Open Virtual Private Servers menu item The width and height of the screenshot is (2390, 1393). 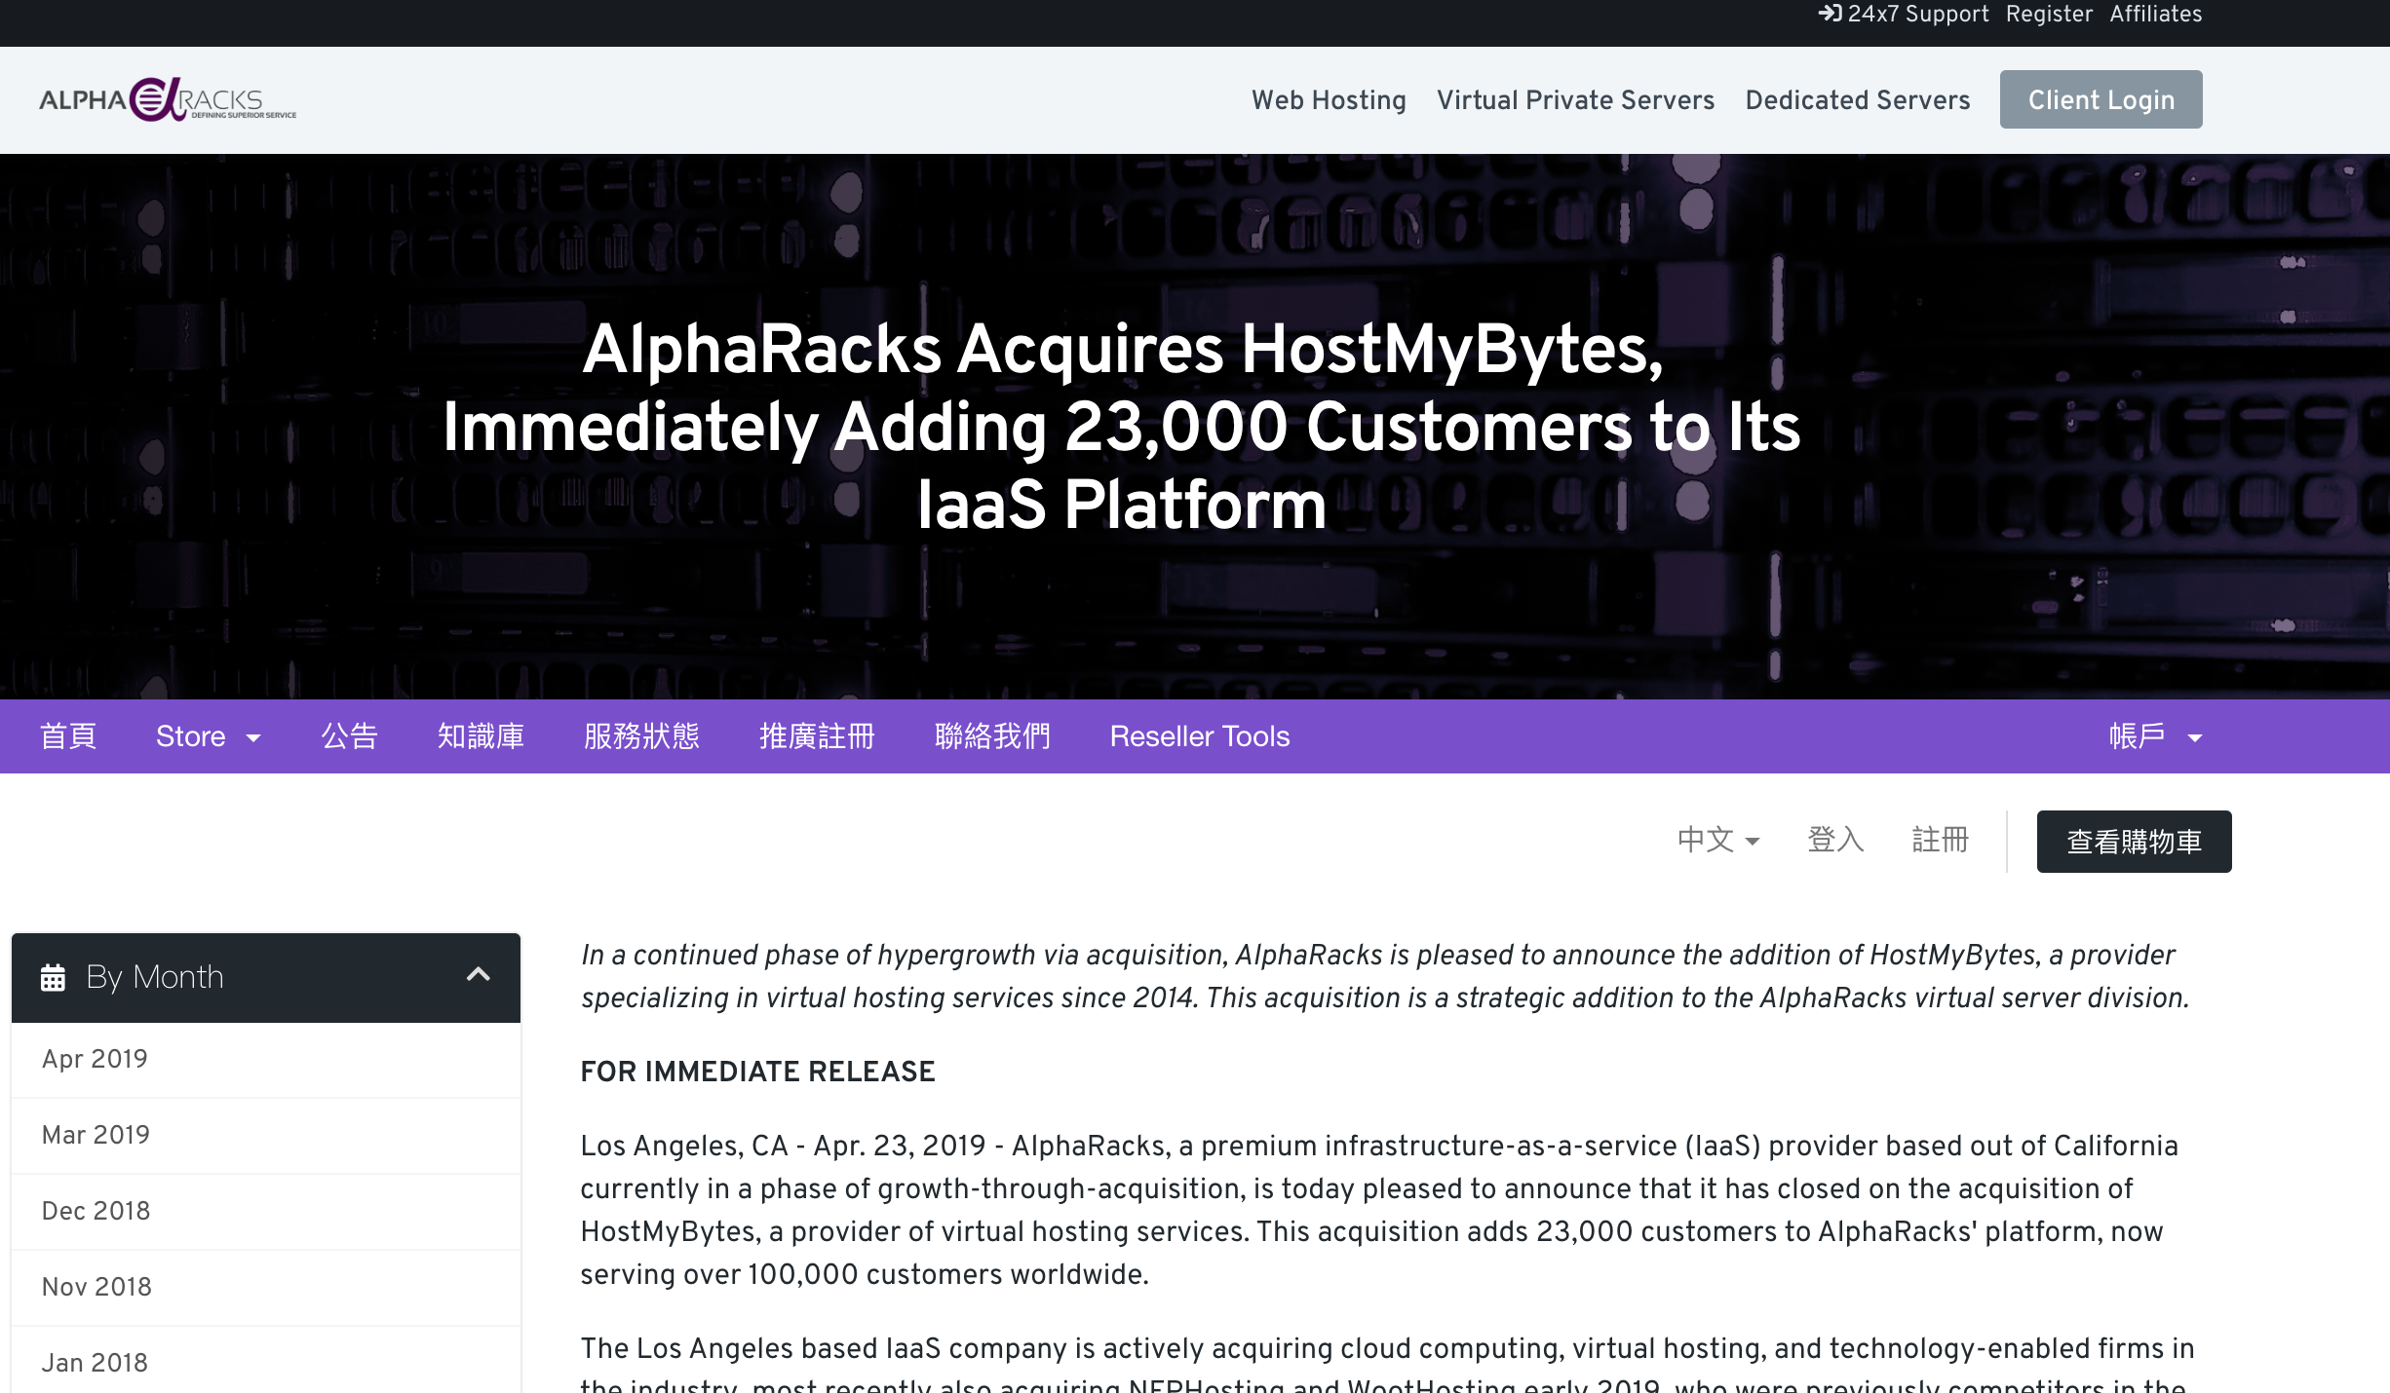pyautogui.click(x=1575, y=100)
